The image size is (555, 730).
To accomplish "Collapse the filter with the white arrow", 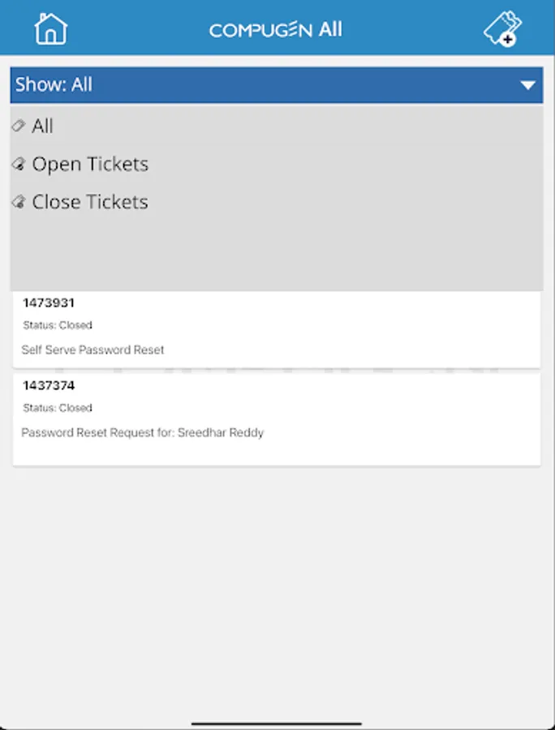I will coord(528,85).
